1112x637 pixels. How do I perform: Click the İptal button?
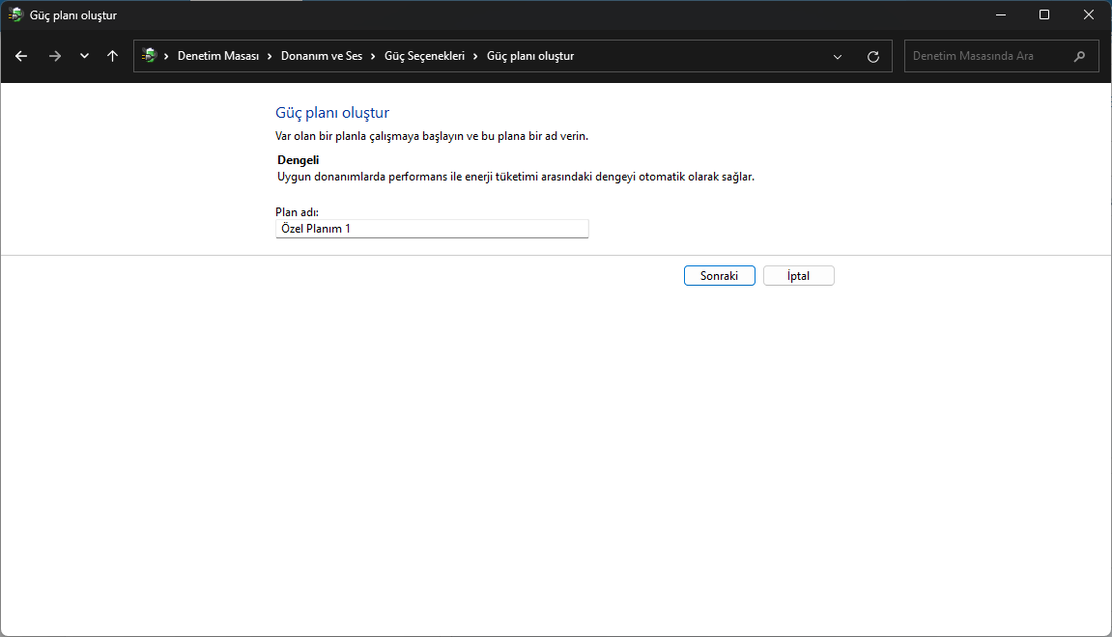pyautogui.click(x=799, y=276)
